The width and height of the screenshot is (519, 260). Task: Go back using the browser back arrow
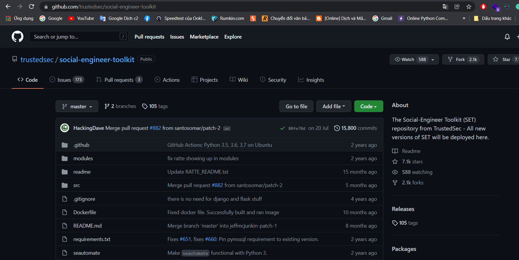(x=8, y=7)
